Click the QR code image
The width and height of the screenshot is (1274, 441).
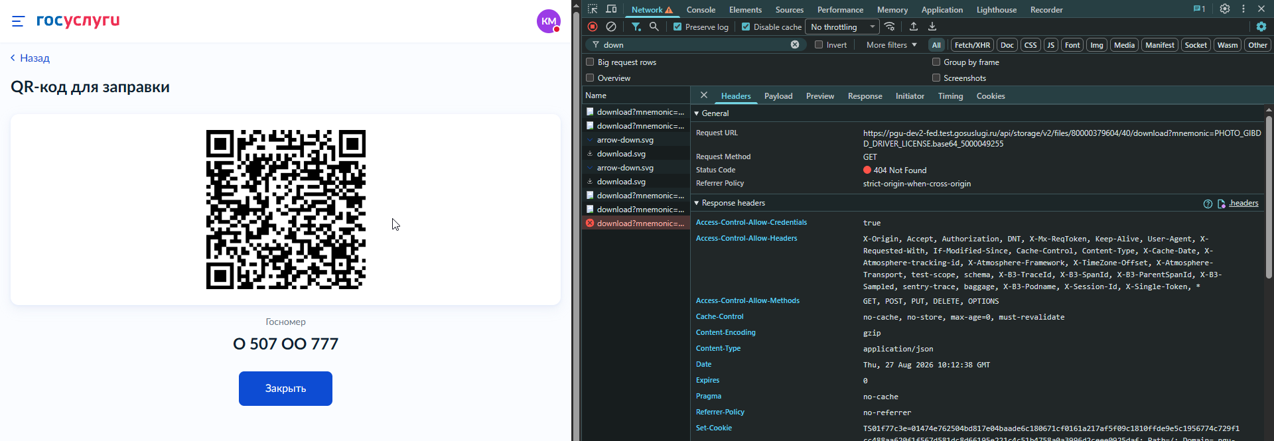(x=285, y=210)
